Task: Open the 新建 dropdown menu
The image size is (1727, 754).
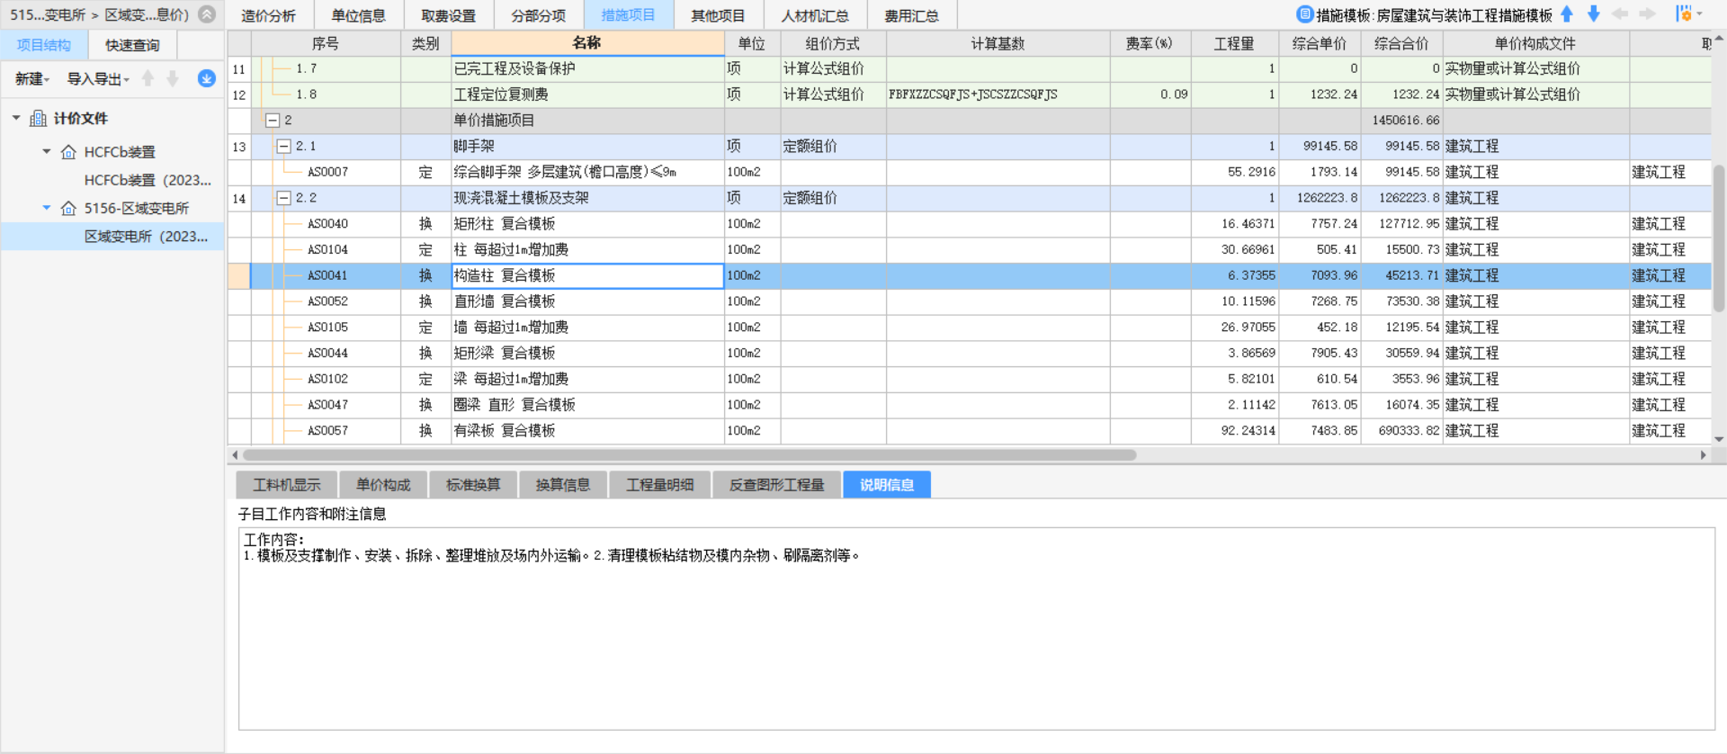Action: click(x=32, y=79)
